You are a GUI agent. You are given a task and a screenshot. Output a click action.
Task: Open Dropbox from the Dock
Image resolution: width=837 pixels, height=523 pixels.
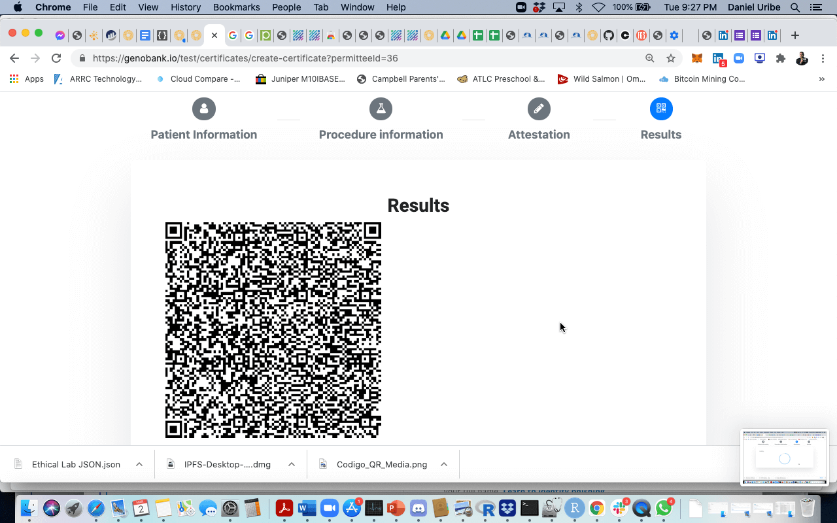tap(507, 508)
